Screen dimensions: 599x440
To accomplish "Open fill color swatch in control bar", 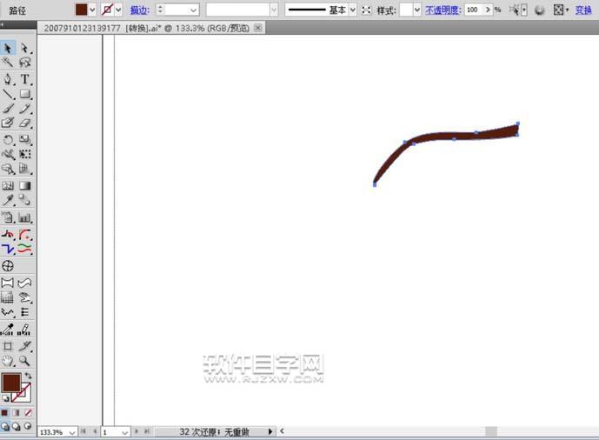I will 81,10.
